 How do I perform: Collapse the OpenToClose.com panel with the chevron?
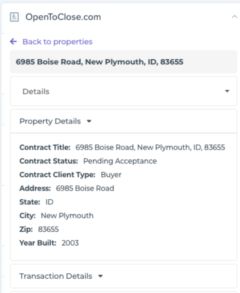[x=234, y=17]
